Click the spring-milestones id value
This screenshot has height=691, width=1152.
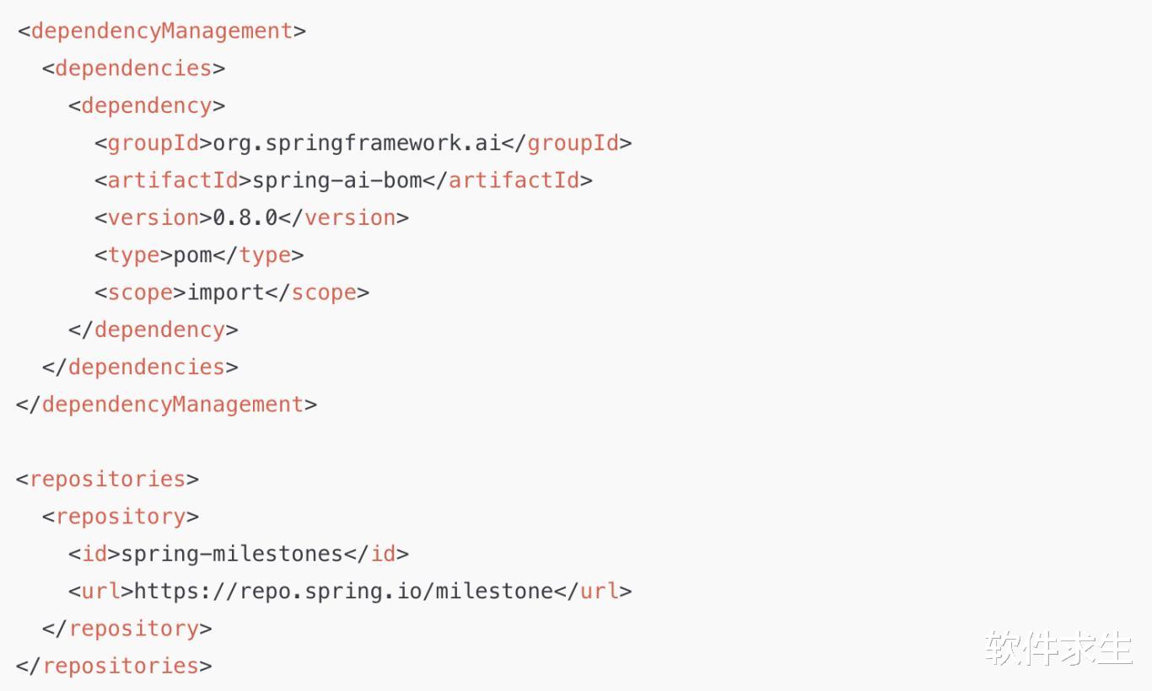point(232,554)
